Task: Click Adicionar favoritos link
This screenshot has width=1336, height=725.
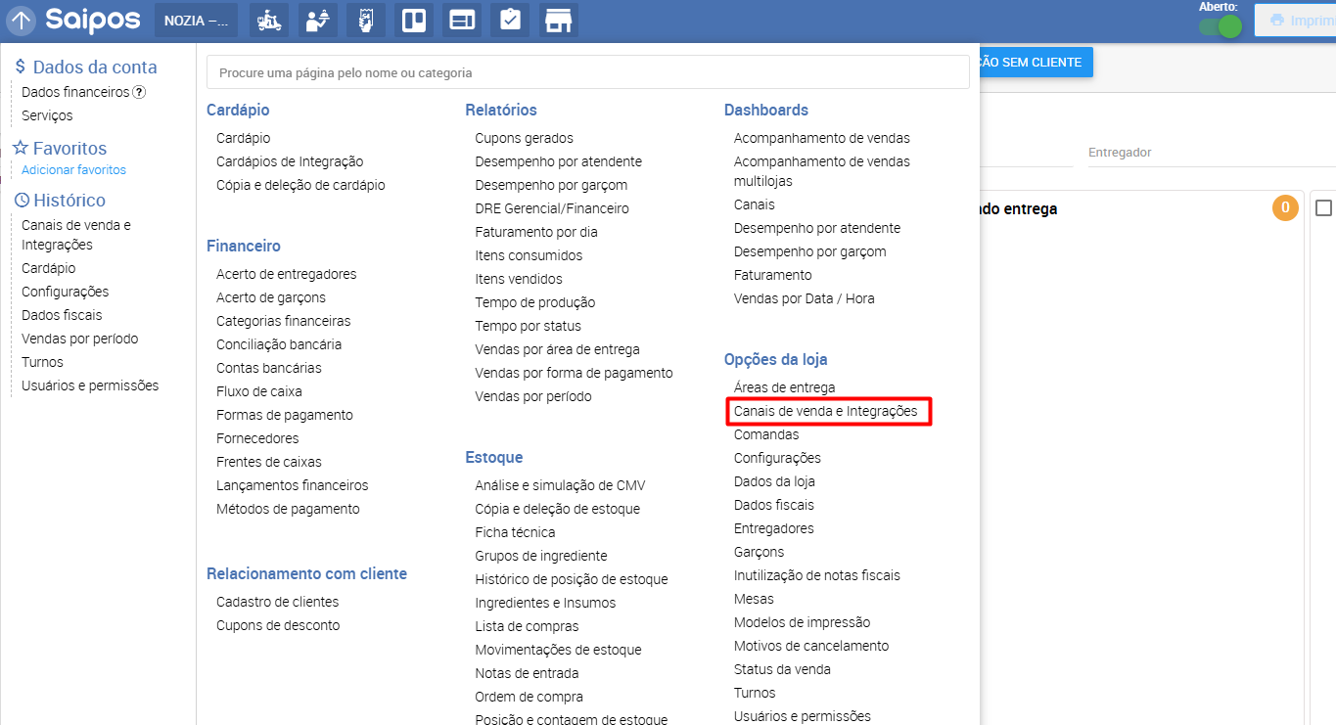Action: pos(74,170)
